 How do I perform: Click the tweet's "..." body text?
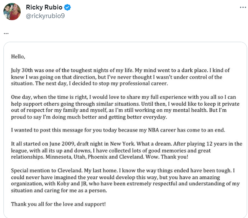(6, 34)
